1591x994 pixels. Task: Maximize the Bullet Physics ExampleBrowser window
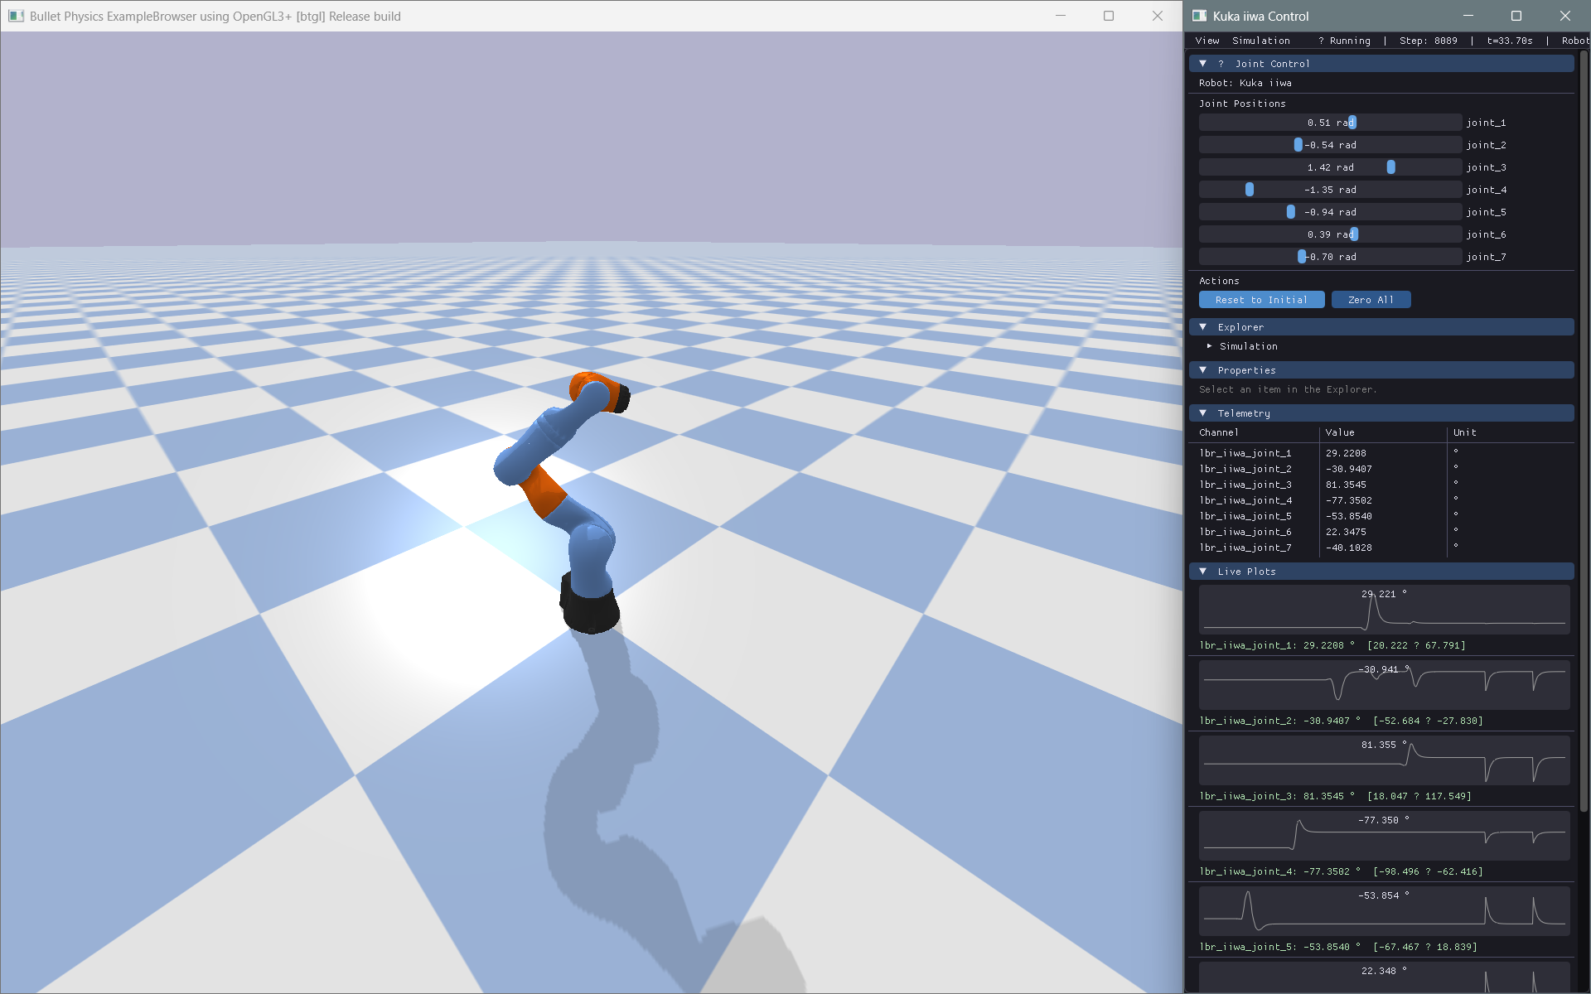tap(1109, 16)
